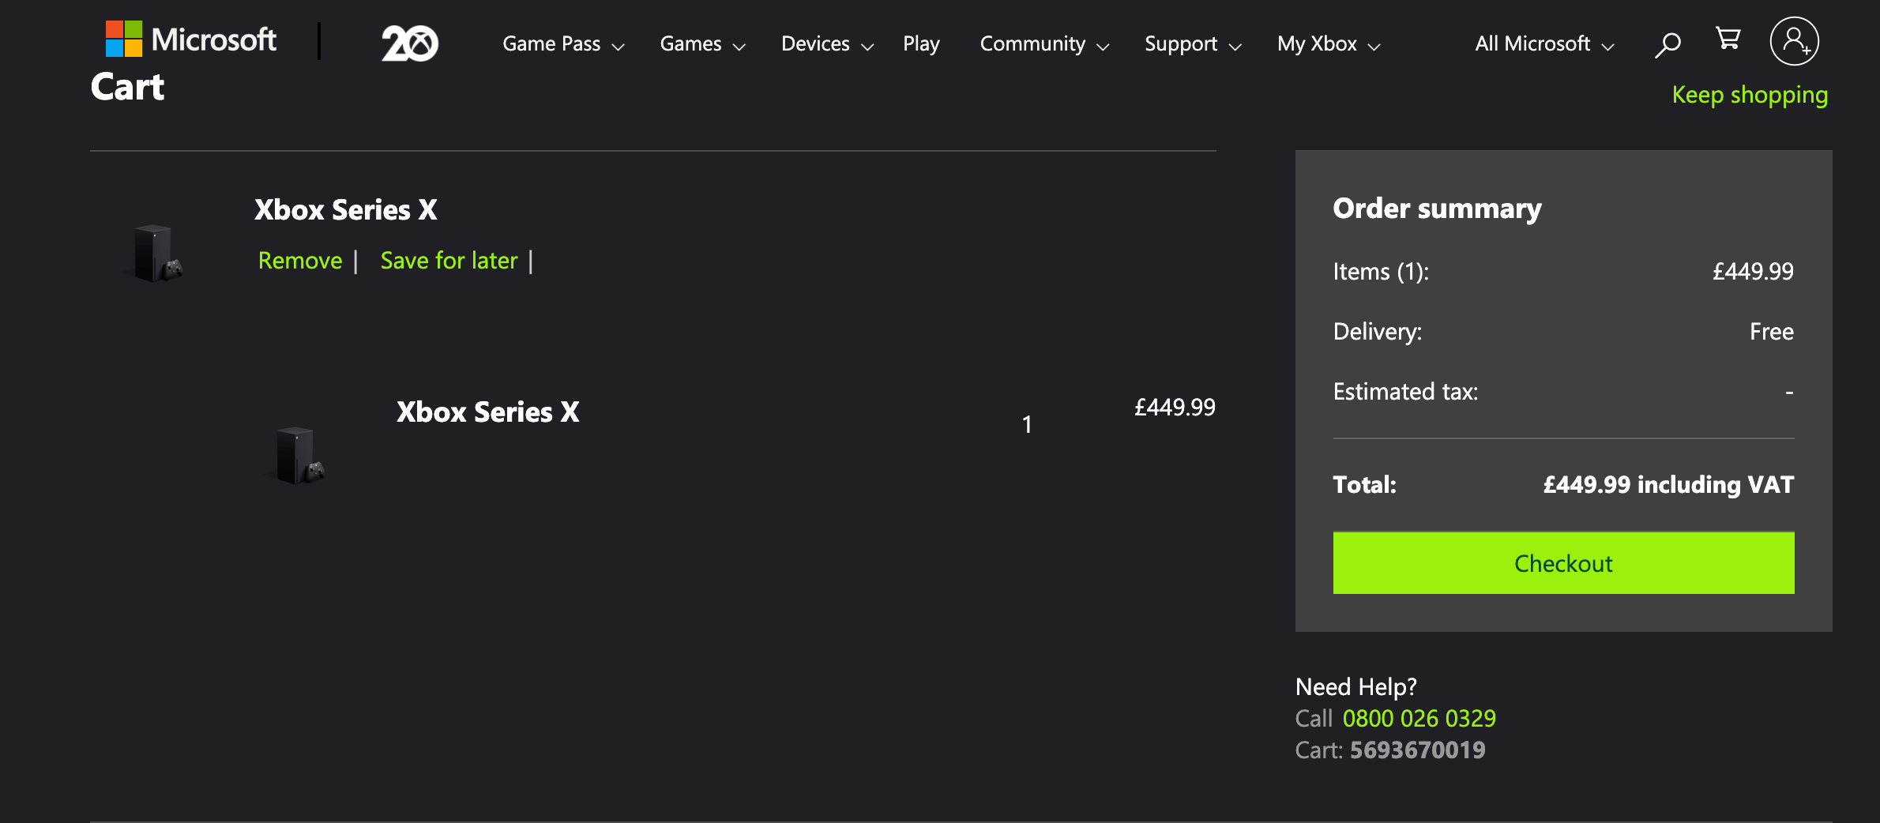
Task: Expand the Game Pass menu
Action: (562, 44)
